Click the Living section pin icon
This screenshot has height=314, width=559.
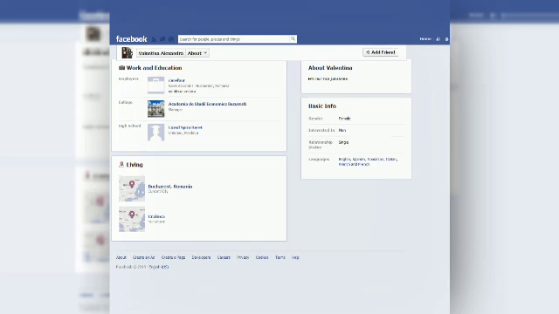click(121, 165)
